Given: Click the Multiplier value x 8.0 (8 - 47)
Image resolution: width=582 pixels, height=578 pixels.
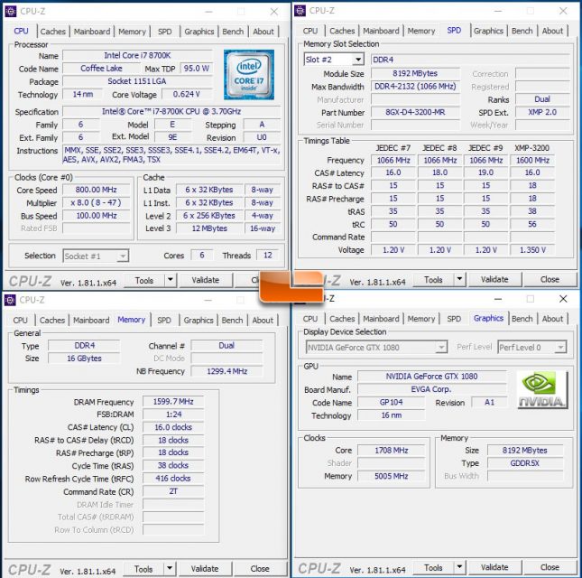Looking at the screenshot, I should 97,203.
